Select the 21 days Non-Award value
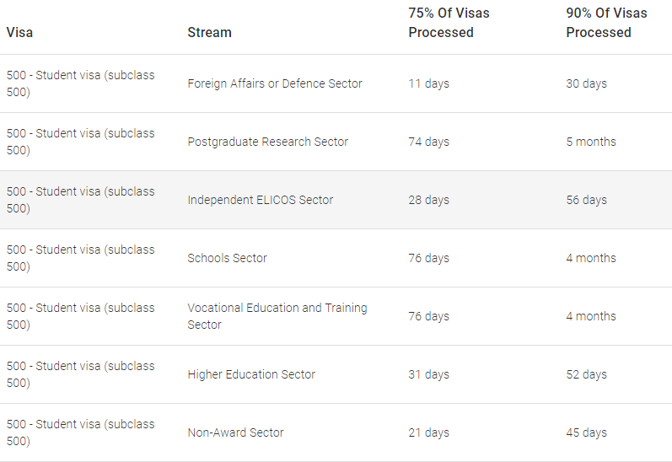 click(x=428, y=432)
